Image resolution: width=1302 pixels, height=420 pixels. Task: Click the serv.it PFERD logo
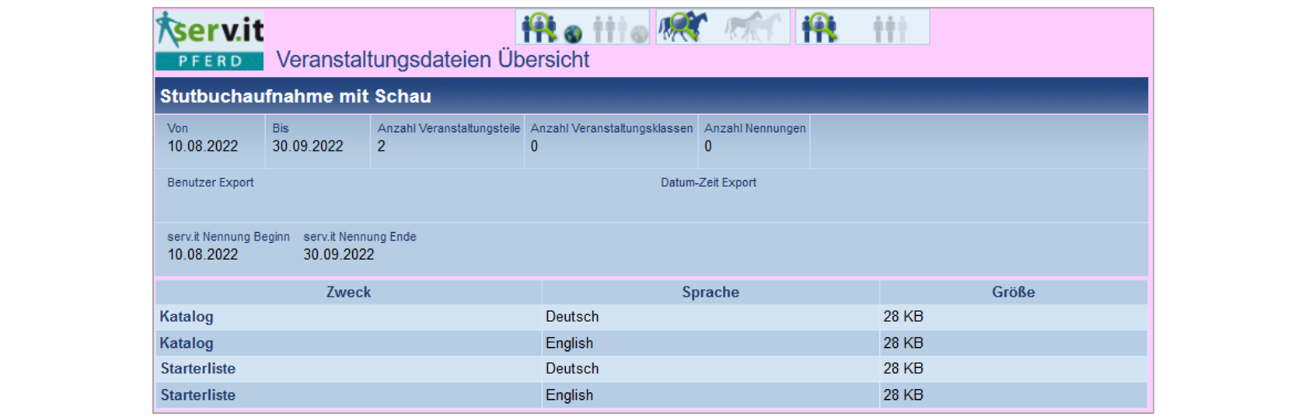[209, 40]
